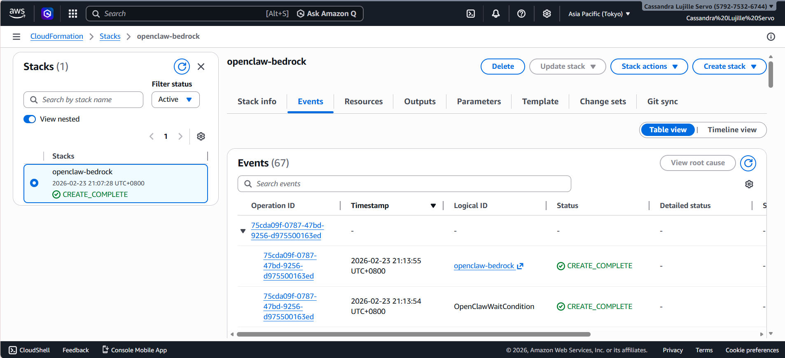785x358 pixels.
Task: Toggle the View nested switch
Action: point(30,119)
